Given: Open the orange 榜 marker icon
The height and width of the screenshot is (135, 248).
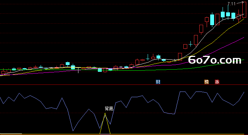Looking at the screenshot, I should [206, 82].
